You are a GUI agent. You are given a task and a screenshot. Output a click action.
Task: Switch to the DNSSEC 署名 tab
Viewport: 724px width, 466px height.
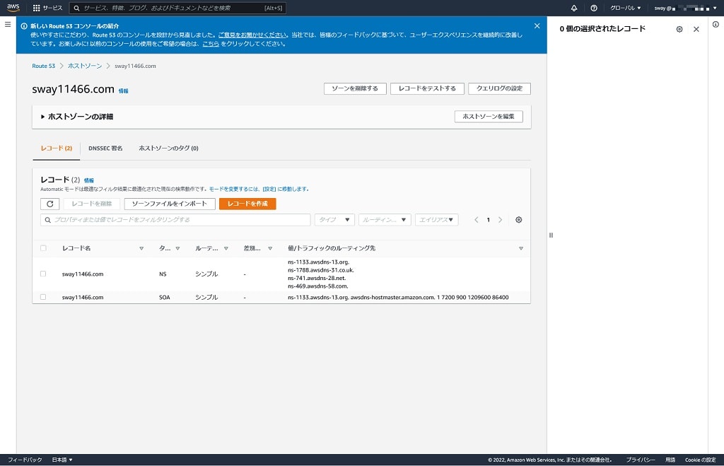[105, 148]
